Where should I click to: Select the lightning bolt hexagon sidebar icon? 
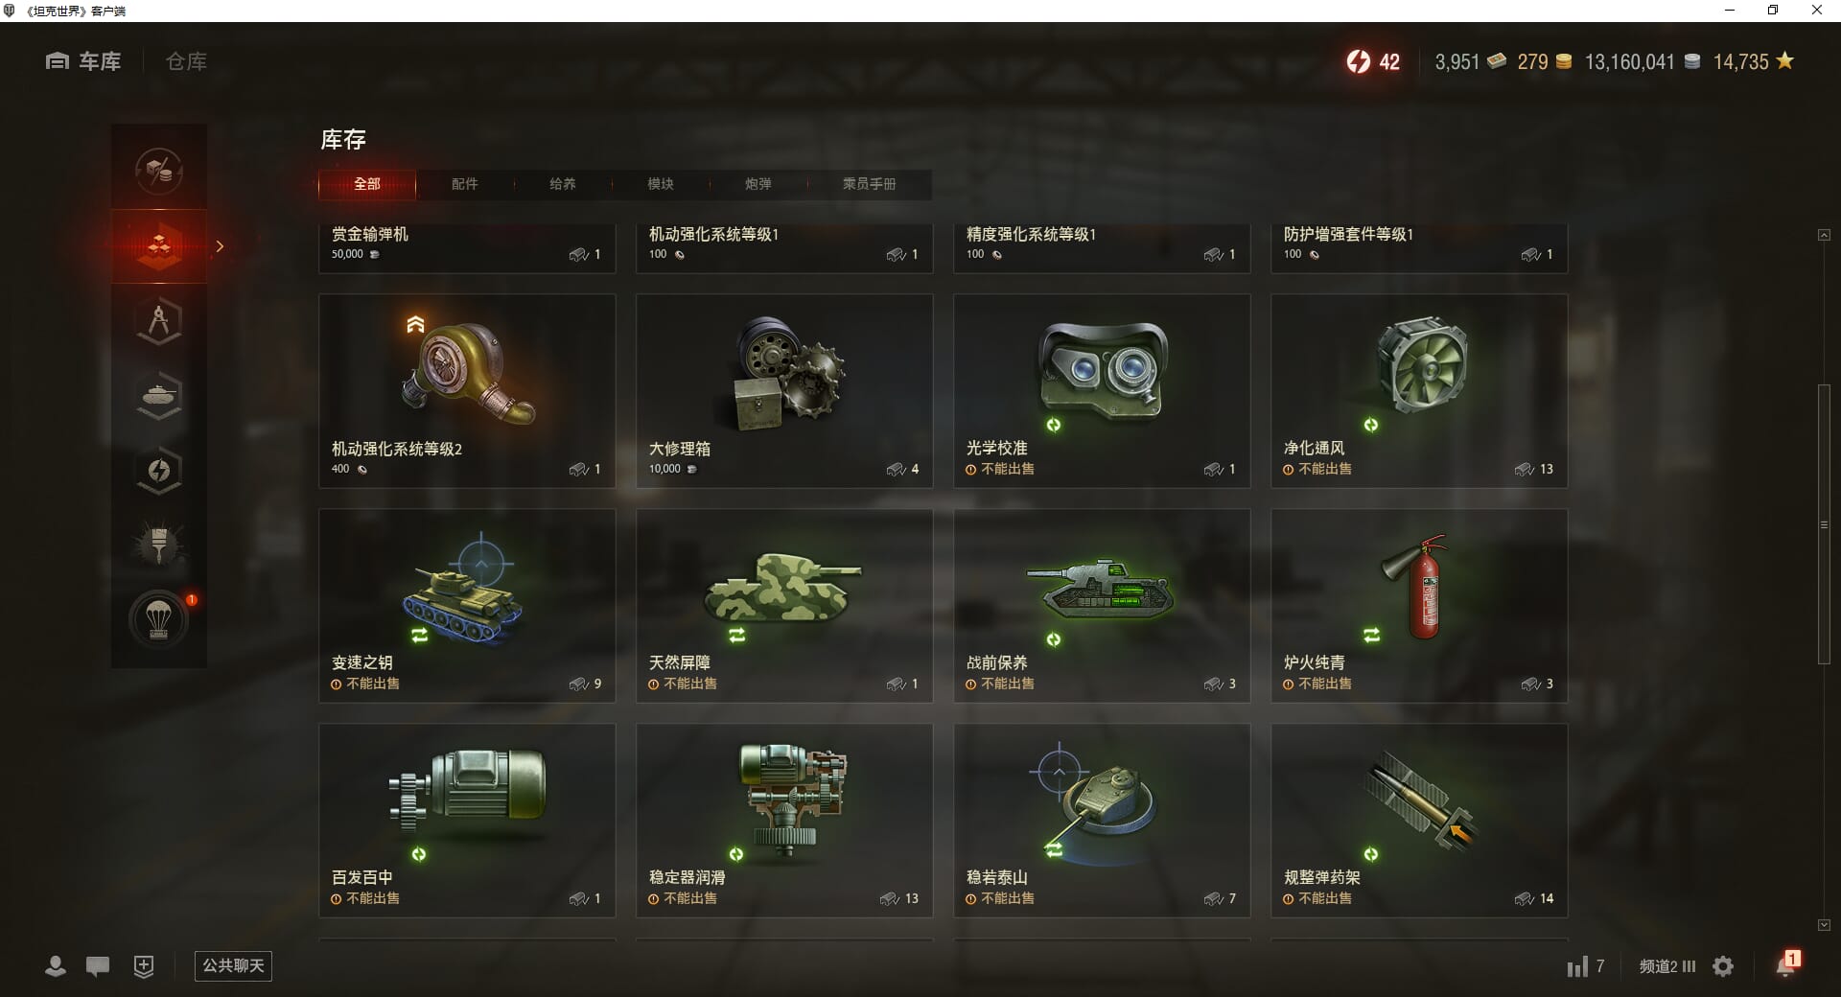(x=159, y=471)
